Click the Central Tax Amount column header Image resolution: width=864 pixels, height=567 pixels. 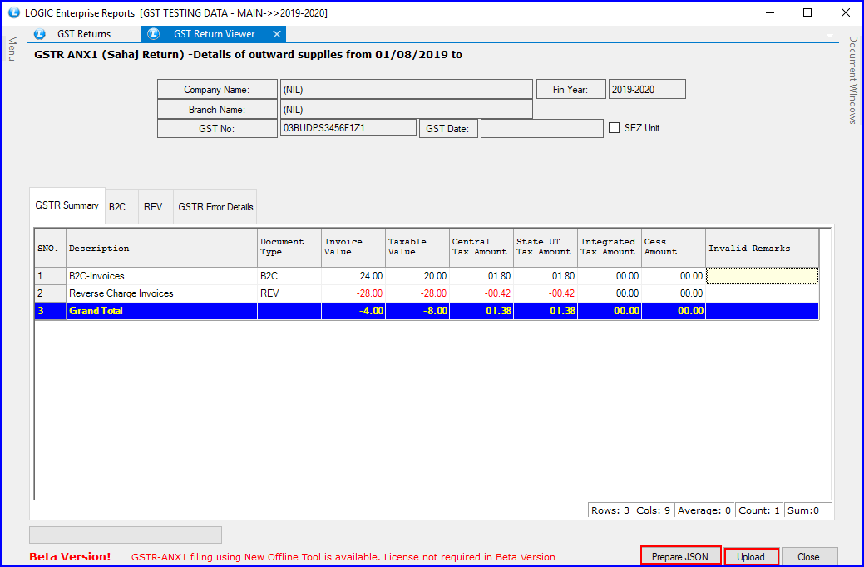click(481, 249)
